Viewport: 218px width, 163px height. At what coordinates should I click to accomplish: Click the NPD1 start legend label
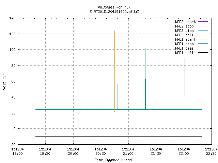[x=185, y=39]
